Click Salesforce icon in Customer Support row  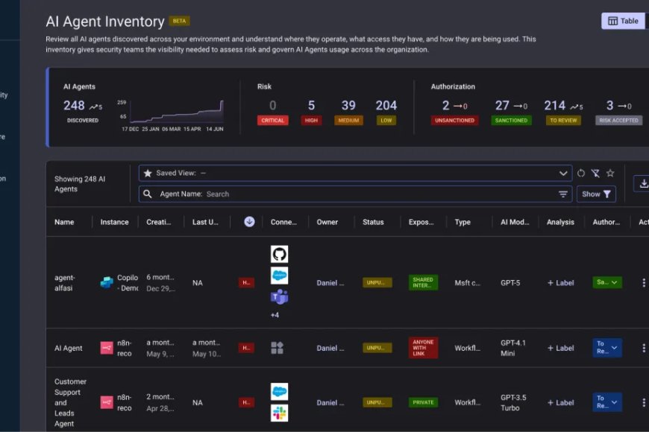(280, 392)
